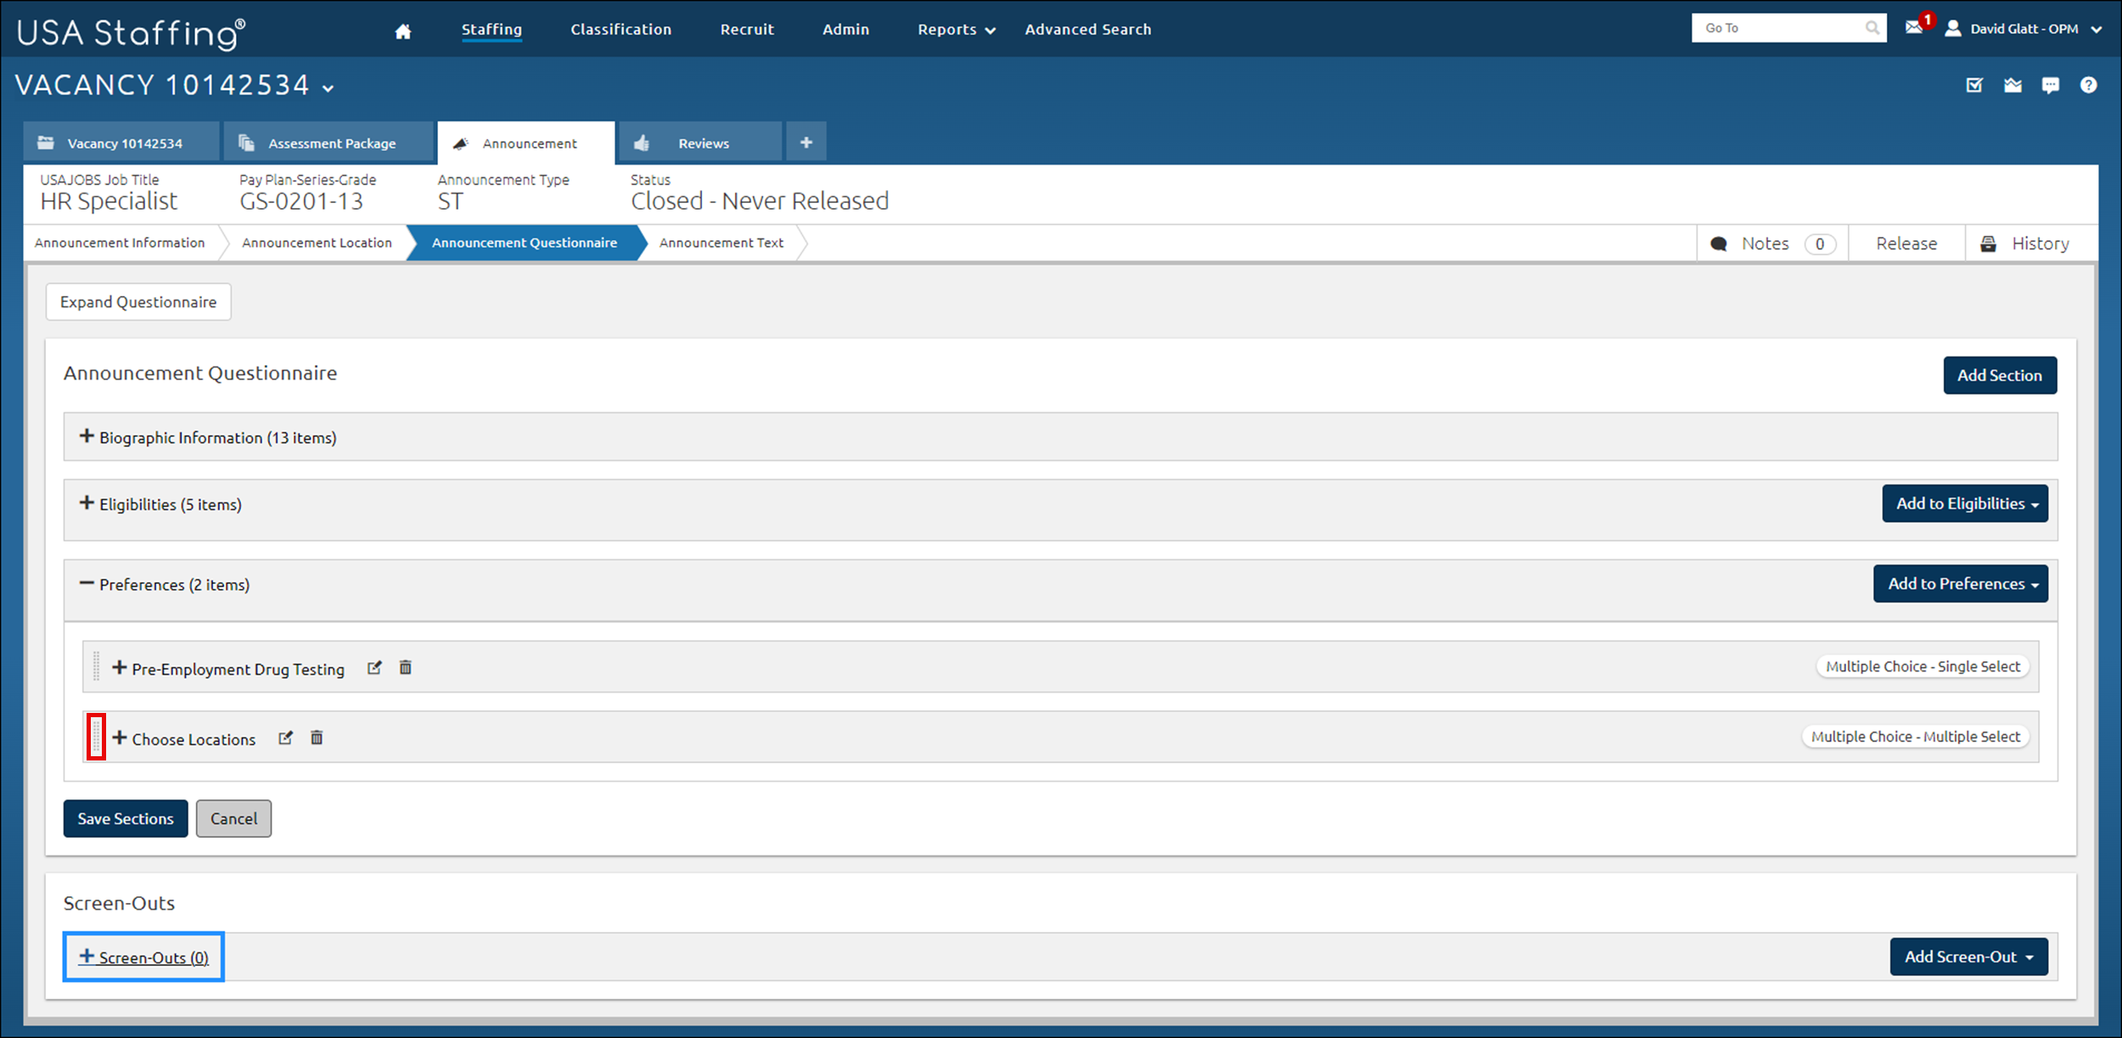Open the task checklist icon in header
The image size is (2122, 1038).
click(1974, 85)
